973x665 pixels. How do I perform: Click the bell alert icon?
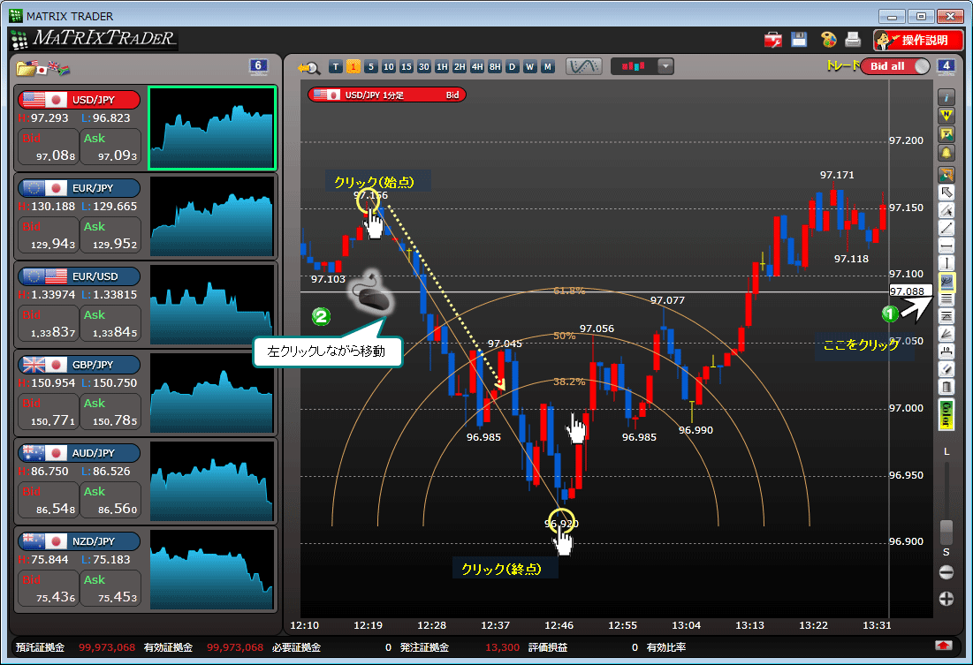[x=946, y=153]
